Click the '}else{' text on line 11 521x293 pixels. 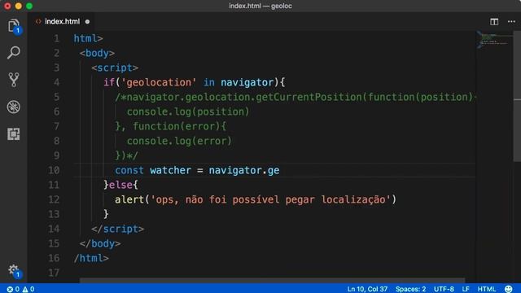click(120, 185)
